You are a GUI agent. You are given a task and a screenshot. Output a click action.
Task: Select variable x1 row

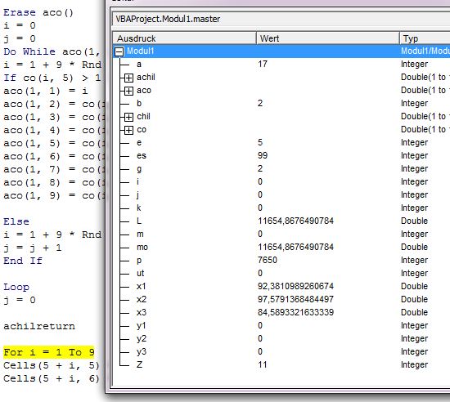281,287
